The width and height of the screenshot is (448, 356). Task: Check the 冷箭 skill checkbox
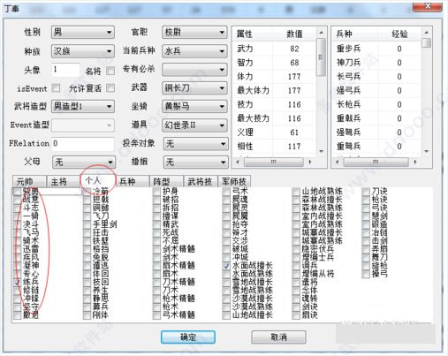tap(87, 192)
